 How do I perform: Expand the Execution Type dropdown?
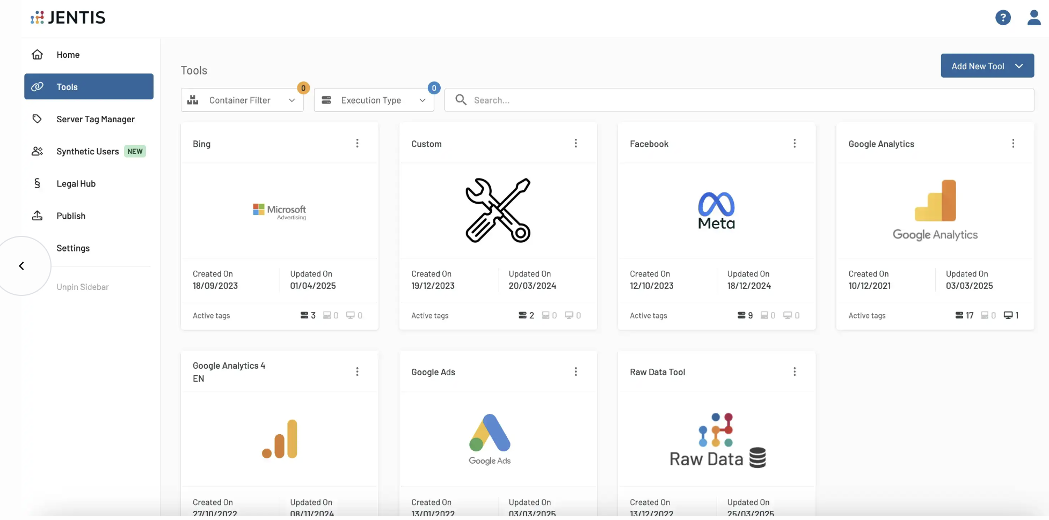coord(374,100)
